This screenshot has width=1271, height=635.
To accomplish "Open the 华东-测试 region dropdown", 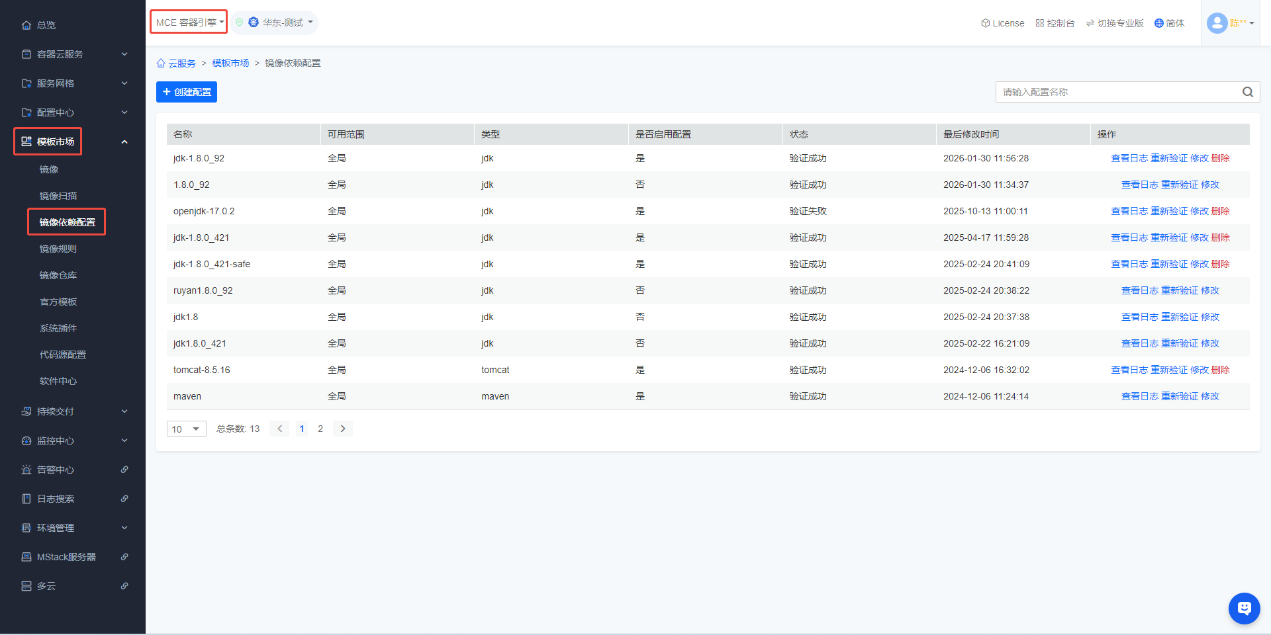I will (275, 22).
